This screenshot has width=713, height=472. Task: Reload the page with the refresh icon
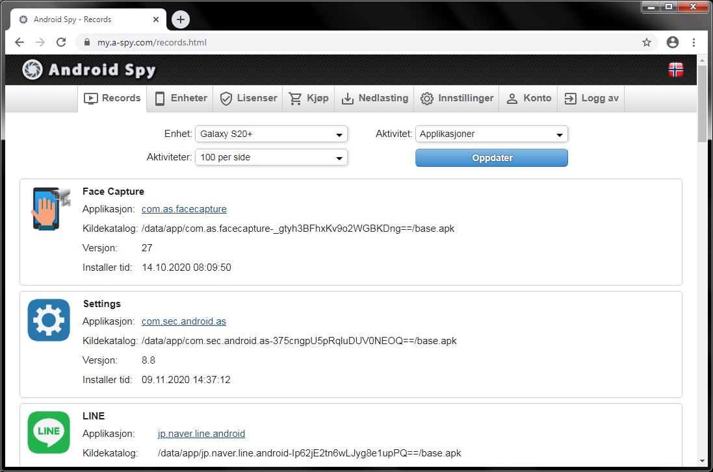point(61,42)
